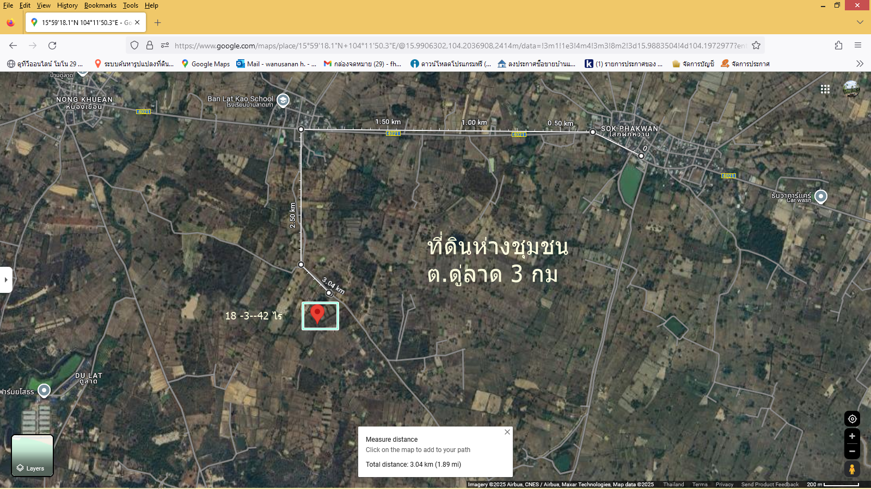Click the red location pin marker
The height and width of the screenshot is (489, 871).
(317, 314)
